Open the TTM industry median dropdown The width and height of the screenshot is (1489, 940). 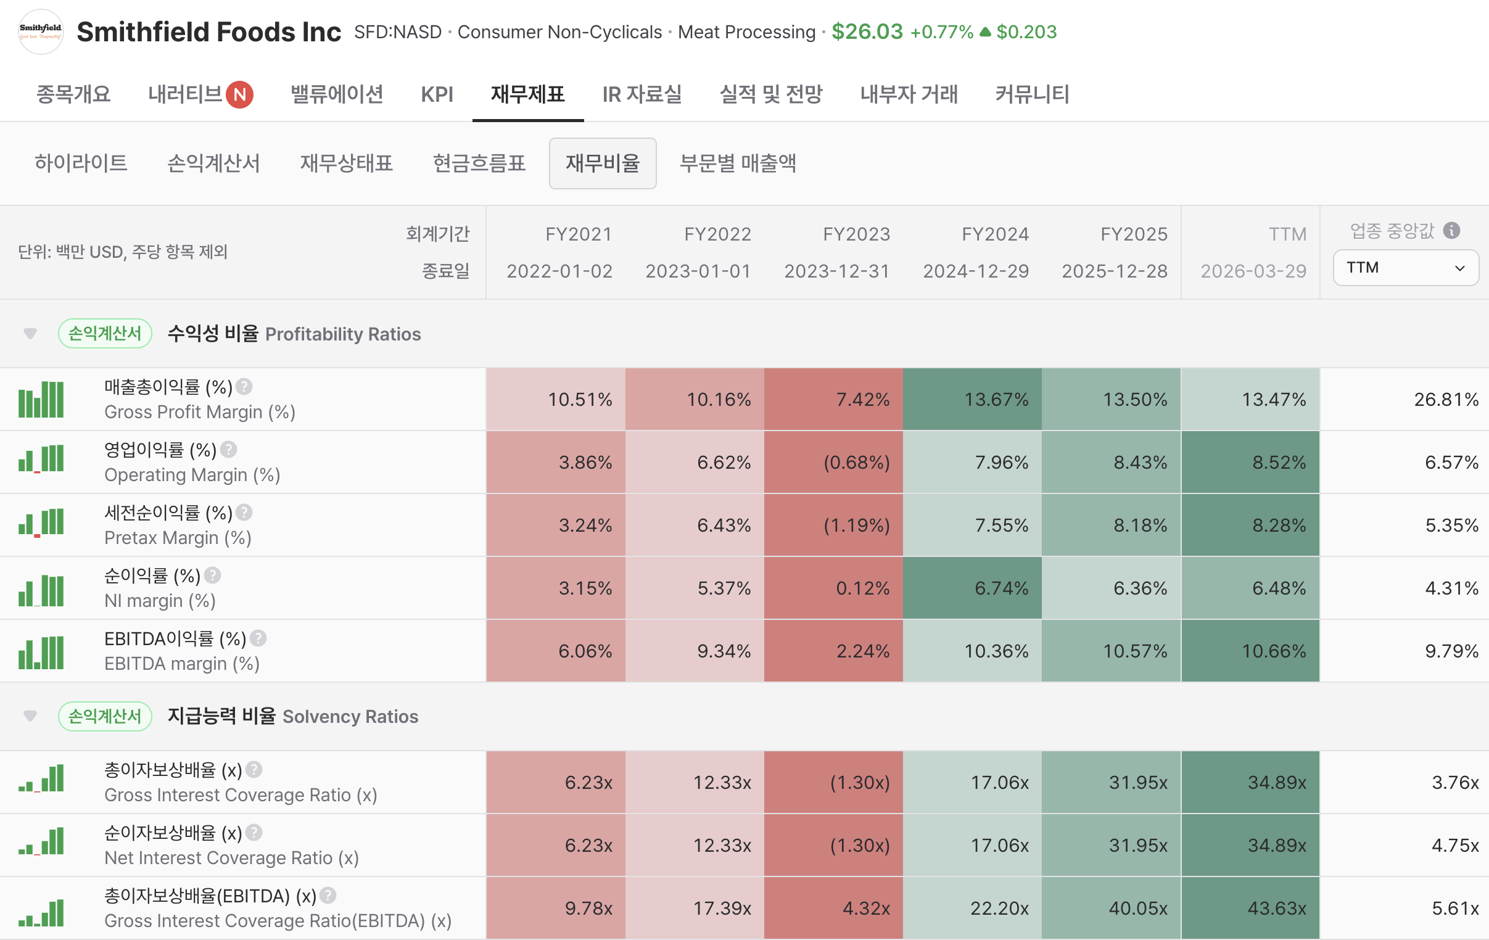(x=1406, y=268)
